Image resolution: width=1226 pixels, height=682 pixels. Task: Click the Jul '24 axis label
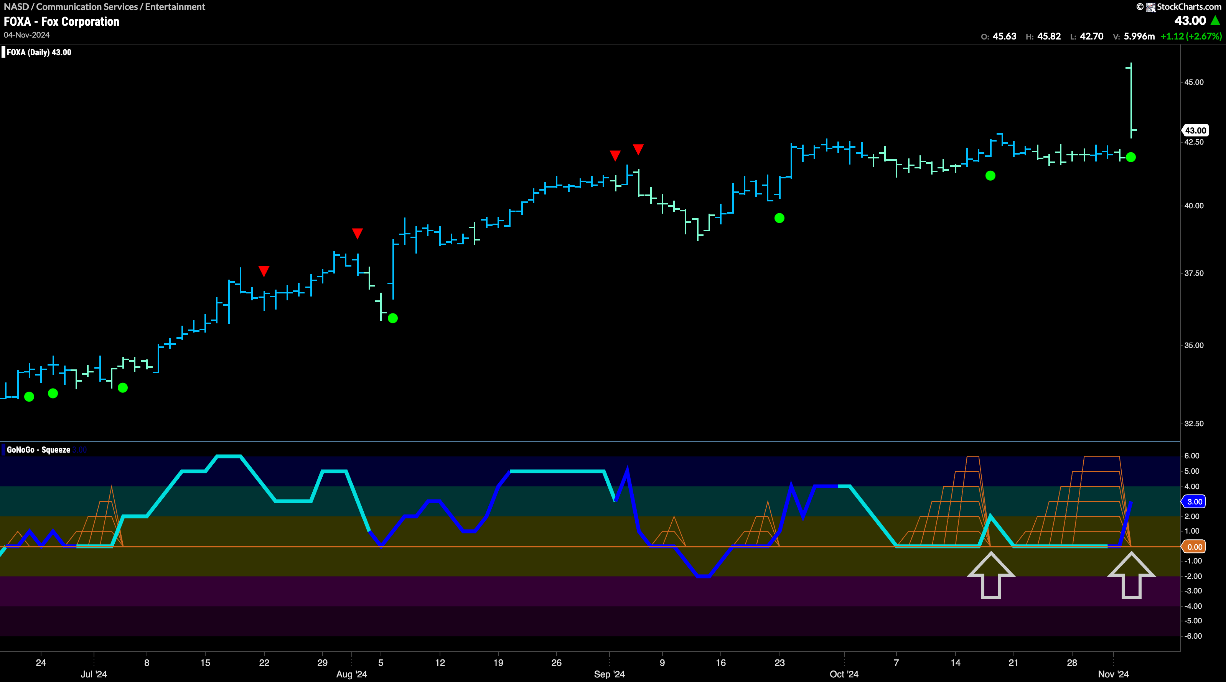pyautogui.click(x=94, y=674)
